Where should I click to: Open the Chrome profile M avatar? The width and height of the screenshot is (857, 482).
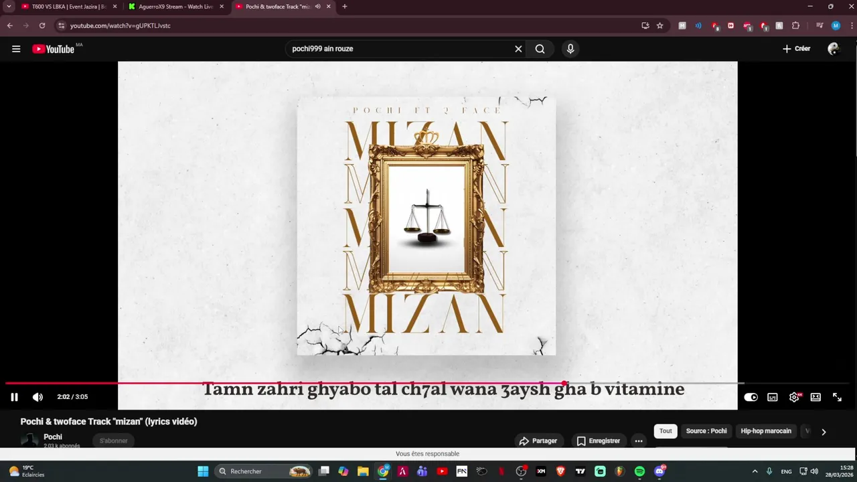pyautogui.click(x=836, y=25)
